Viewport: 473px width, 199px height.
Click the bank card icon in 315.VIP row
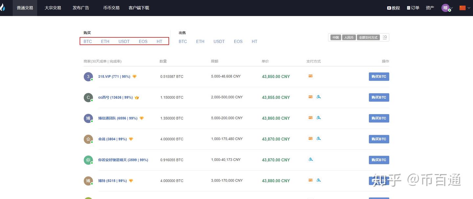(310, 76)
